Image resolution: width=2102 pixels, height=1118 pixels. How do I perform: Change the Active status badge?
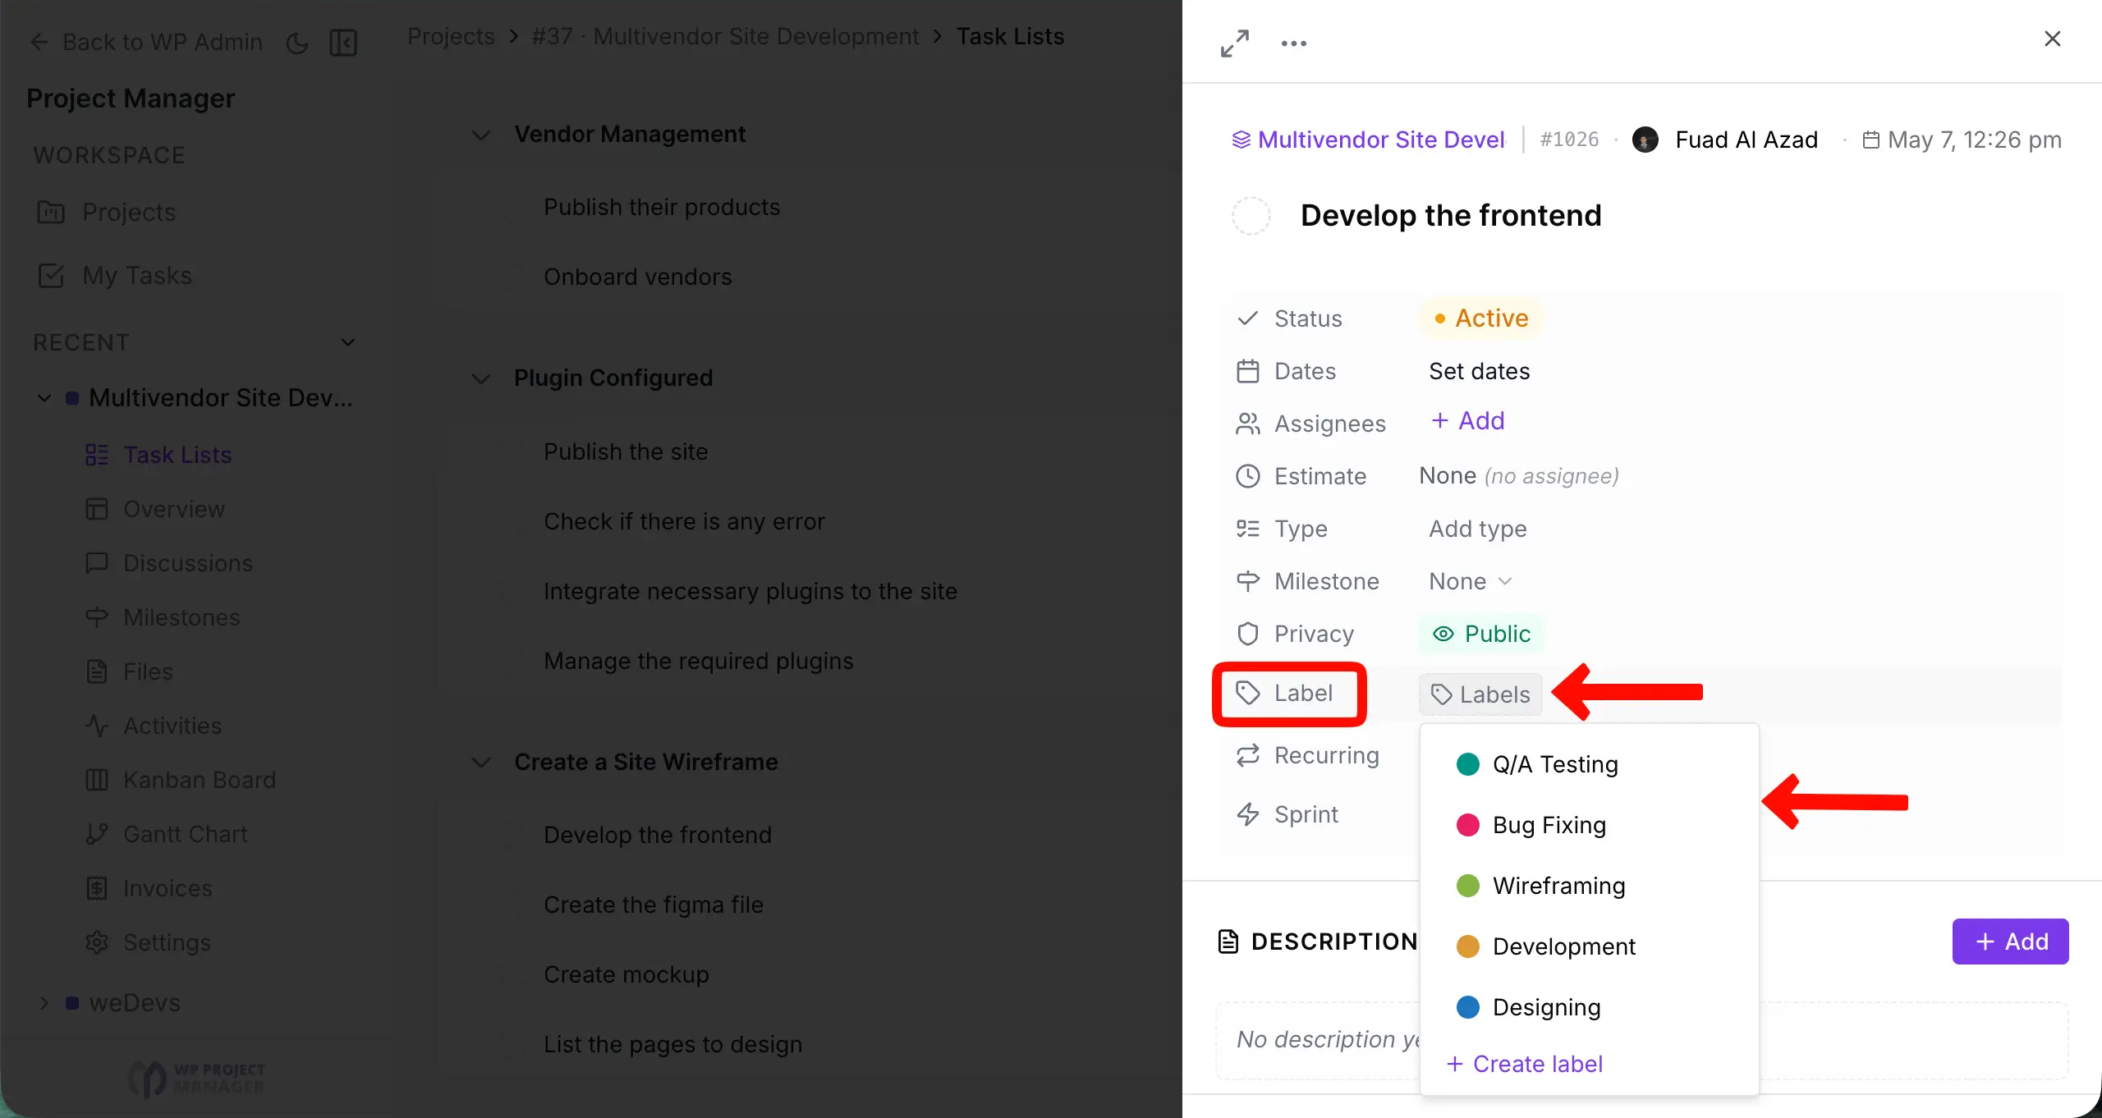click(1481, 318)
